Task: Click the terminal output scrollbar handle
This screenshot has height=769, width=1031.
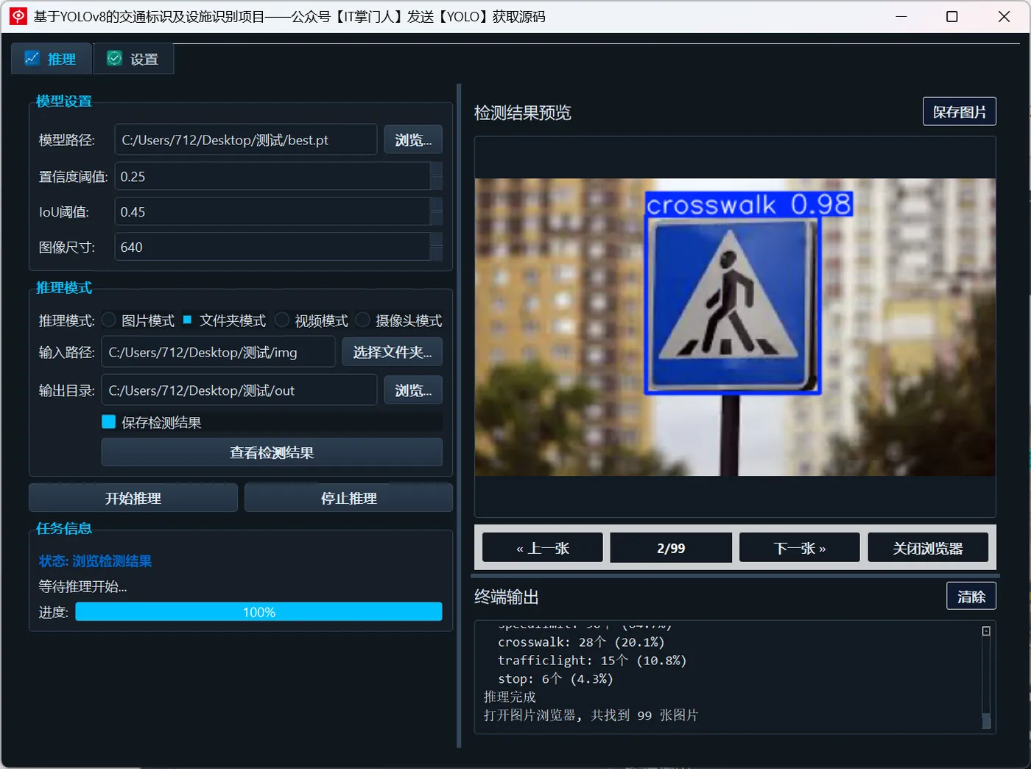Action: click(986, 721)
